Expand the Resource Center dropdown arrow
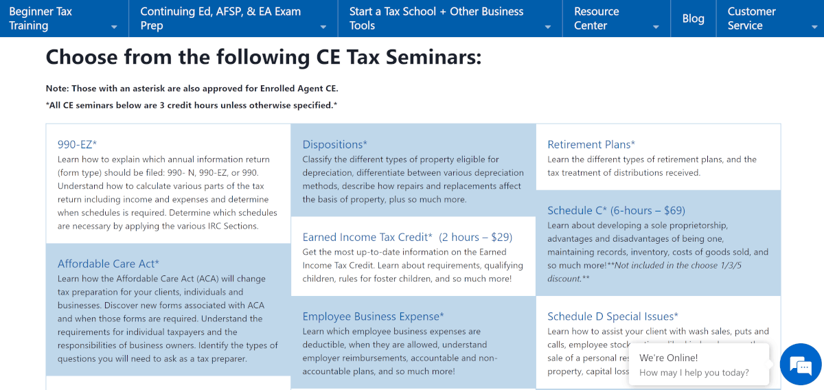 pyautogui.click(x=656, y=27)
